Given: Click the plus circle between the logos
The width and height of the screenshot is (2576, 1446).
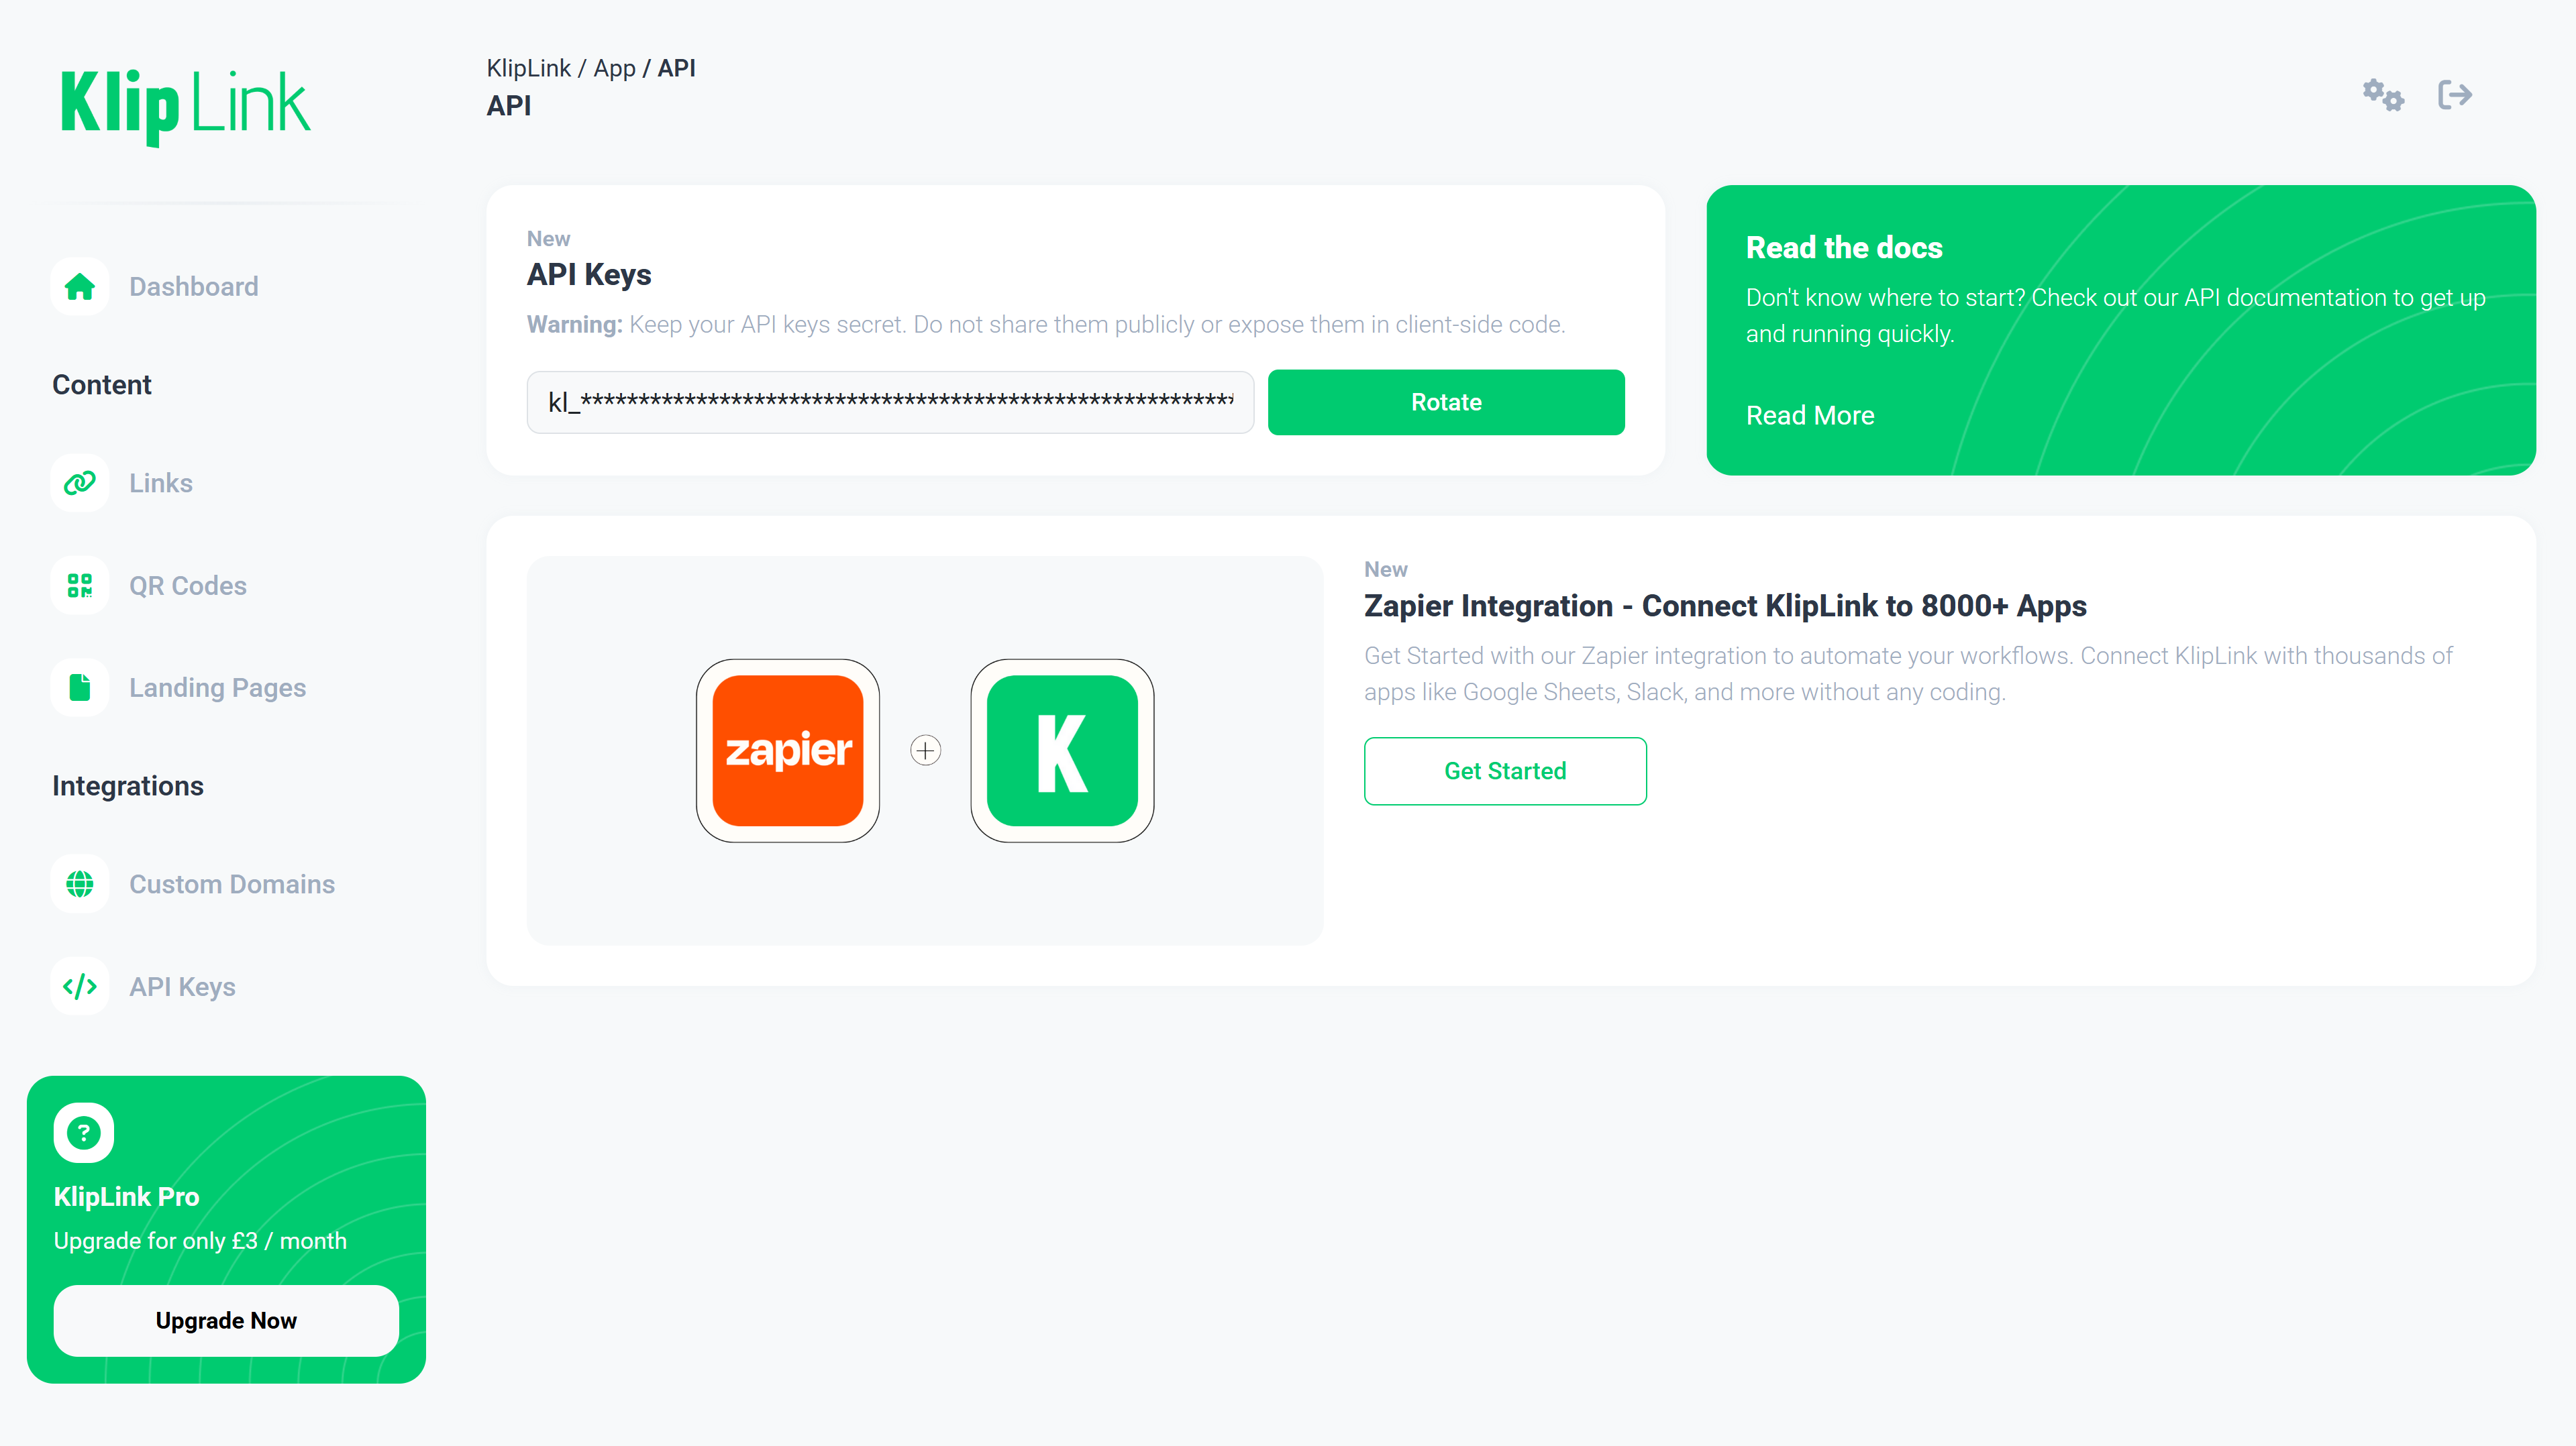Looking at the screenshot, I should (925, 750).
